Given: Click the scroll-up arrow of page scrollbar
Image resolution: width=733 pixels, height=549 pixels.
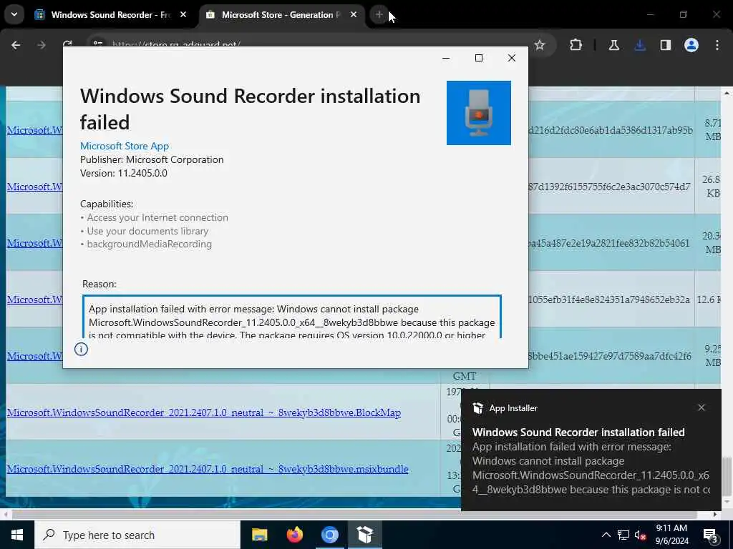Looking at the screenshot, I should [x=727, y=94].
